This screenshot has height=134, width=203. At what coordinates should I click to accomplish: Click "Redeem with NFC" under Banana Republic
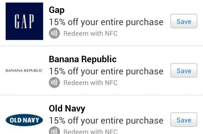pyautogui.click(x=90, y=83)
